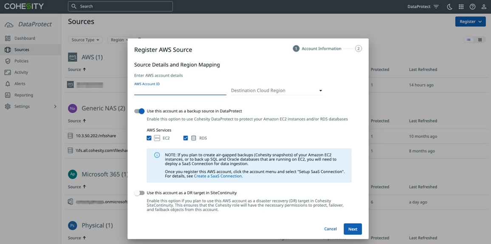Switch to grid view icon
Viewport: 491px width, 244px height.
(480, 40)
